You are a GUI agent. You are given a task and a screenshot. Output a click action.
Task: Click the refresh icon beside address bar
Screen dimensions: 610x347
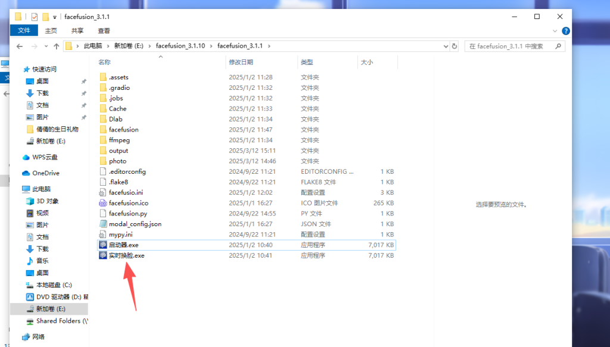coord(455,46)
